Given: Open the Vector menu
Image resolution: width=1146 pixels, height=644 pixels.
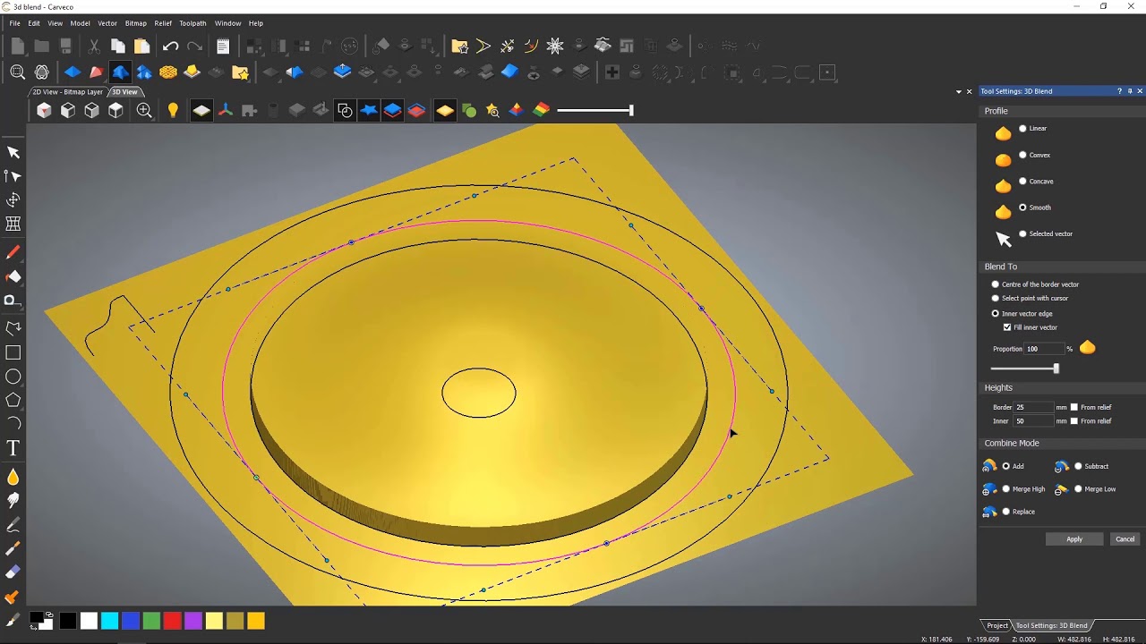Looking at the screenshot, I should [x=107, y=23].
